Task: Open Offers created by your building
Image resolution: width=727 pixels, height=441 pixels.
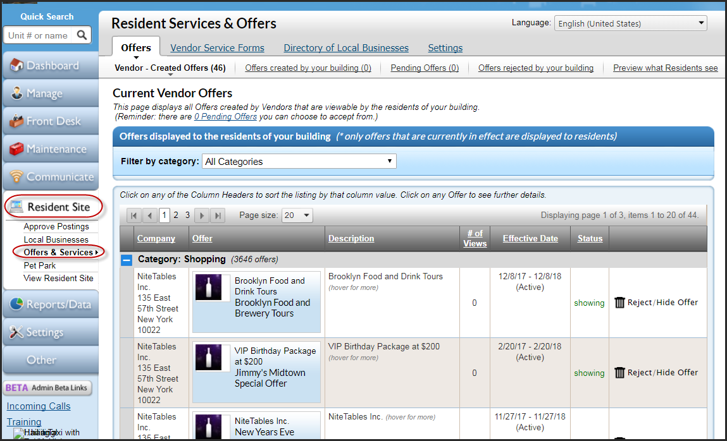Action: click(x=308, y=68)
